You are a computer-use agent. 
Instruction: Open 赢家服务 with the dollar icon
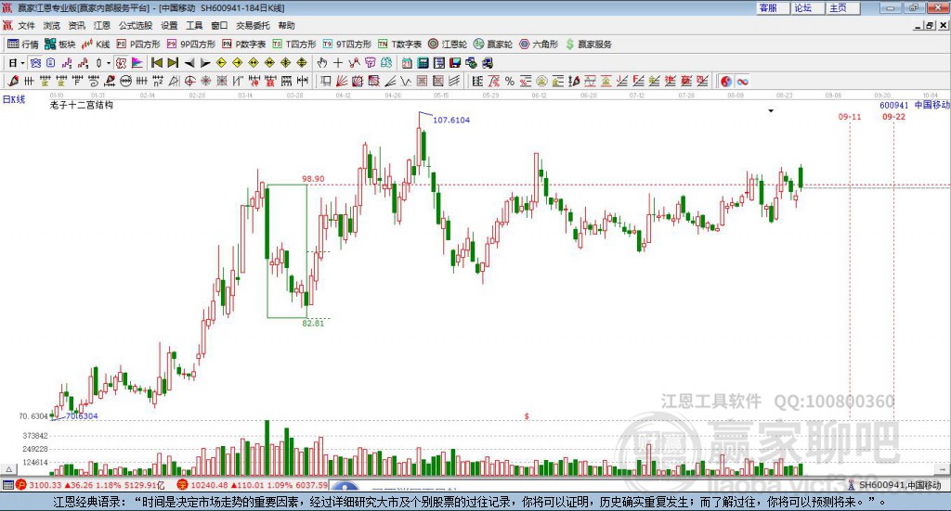588,45
